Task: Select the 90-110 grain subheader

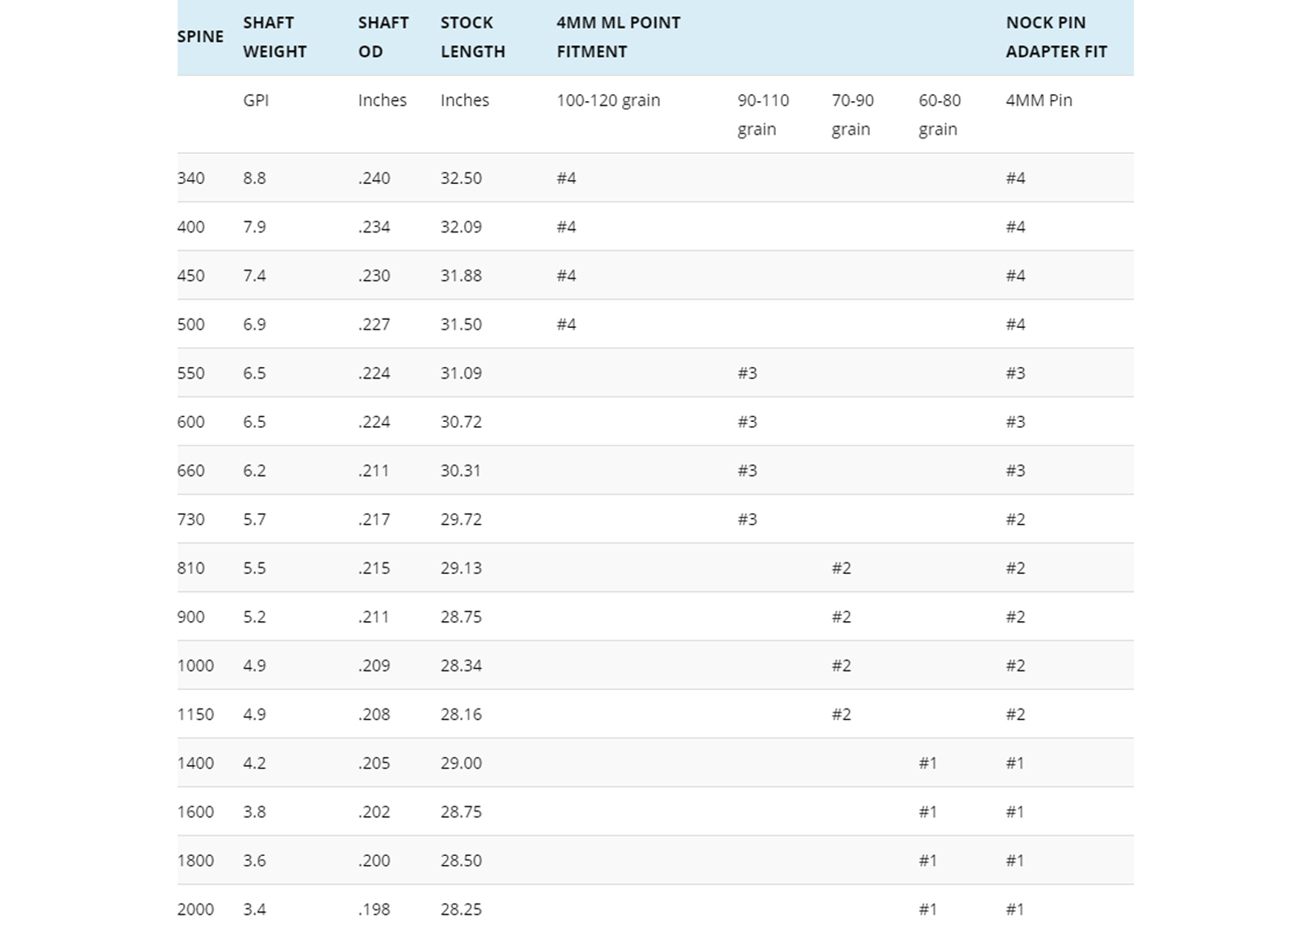Action: pos(762,114)
